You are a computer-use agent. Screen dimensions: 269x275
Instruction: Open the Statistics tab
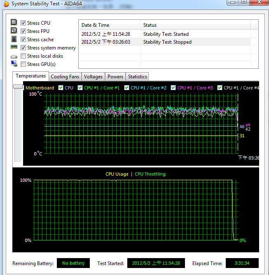(x=138, y=77)
